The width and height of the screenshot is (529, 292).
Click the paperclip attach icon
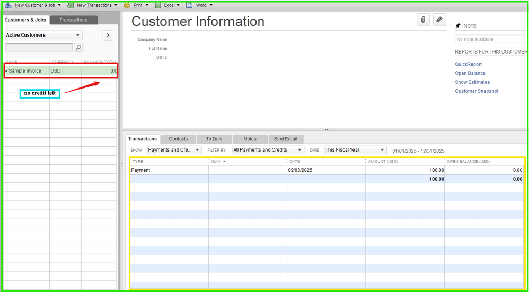pyautogui.click(x=423, y=20)
